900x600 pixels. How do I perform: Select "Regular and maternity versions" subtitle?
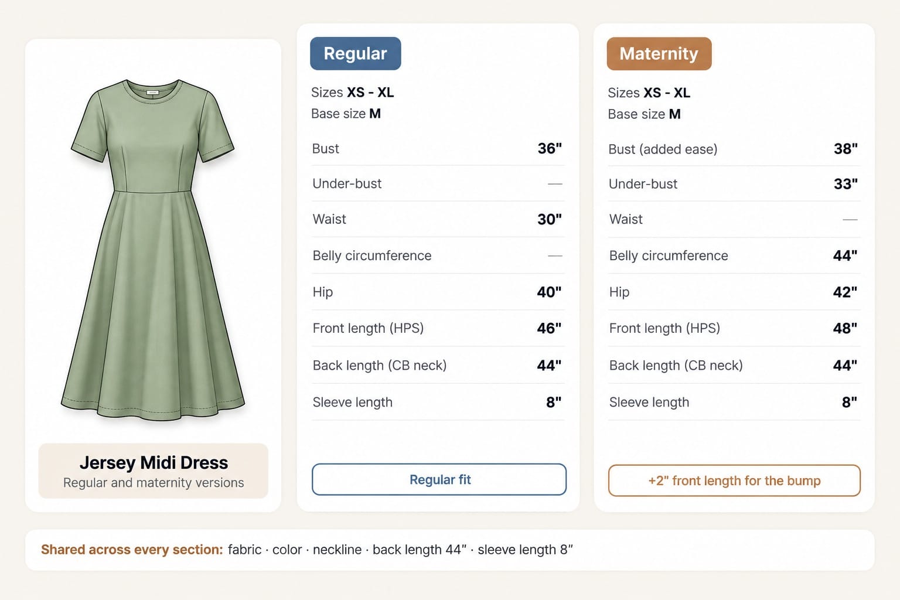point(154,483)
